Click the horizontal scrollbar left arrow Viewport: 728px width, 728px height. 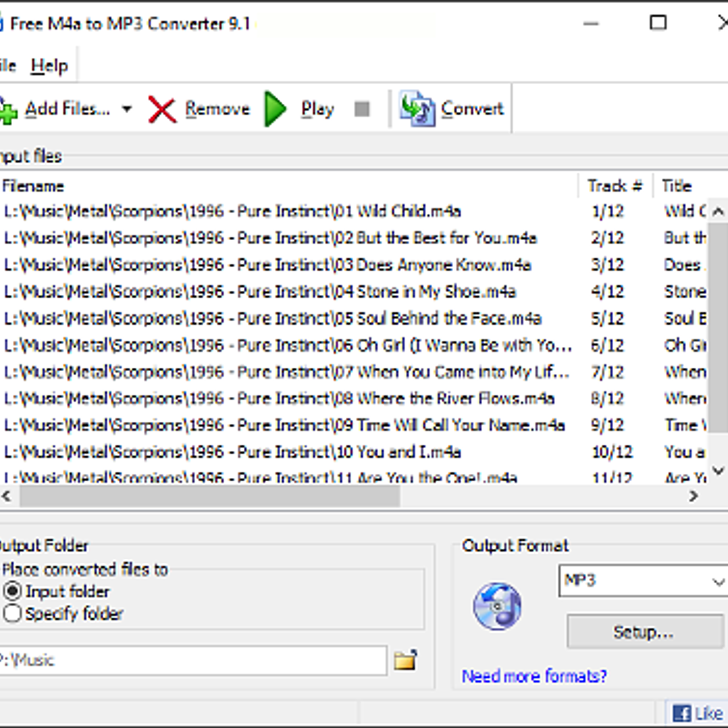pyautogui.click(x=7, y=496)
